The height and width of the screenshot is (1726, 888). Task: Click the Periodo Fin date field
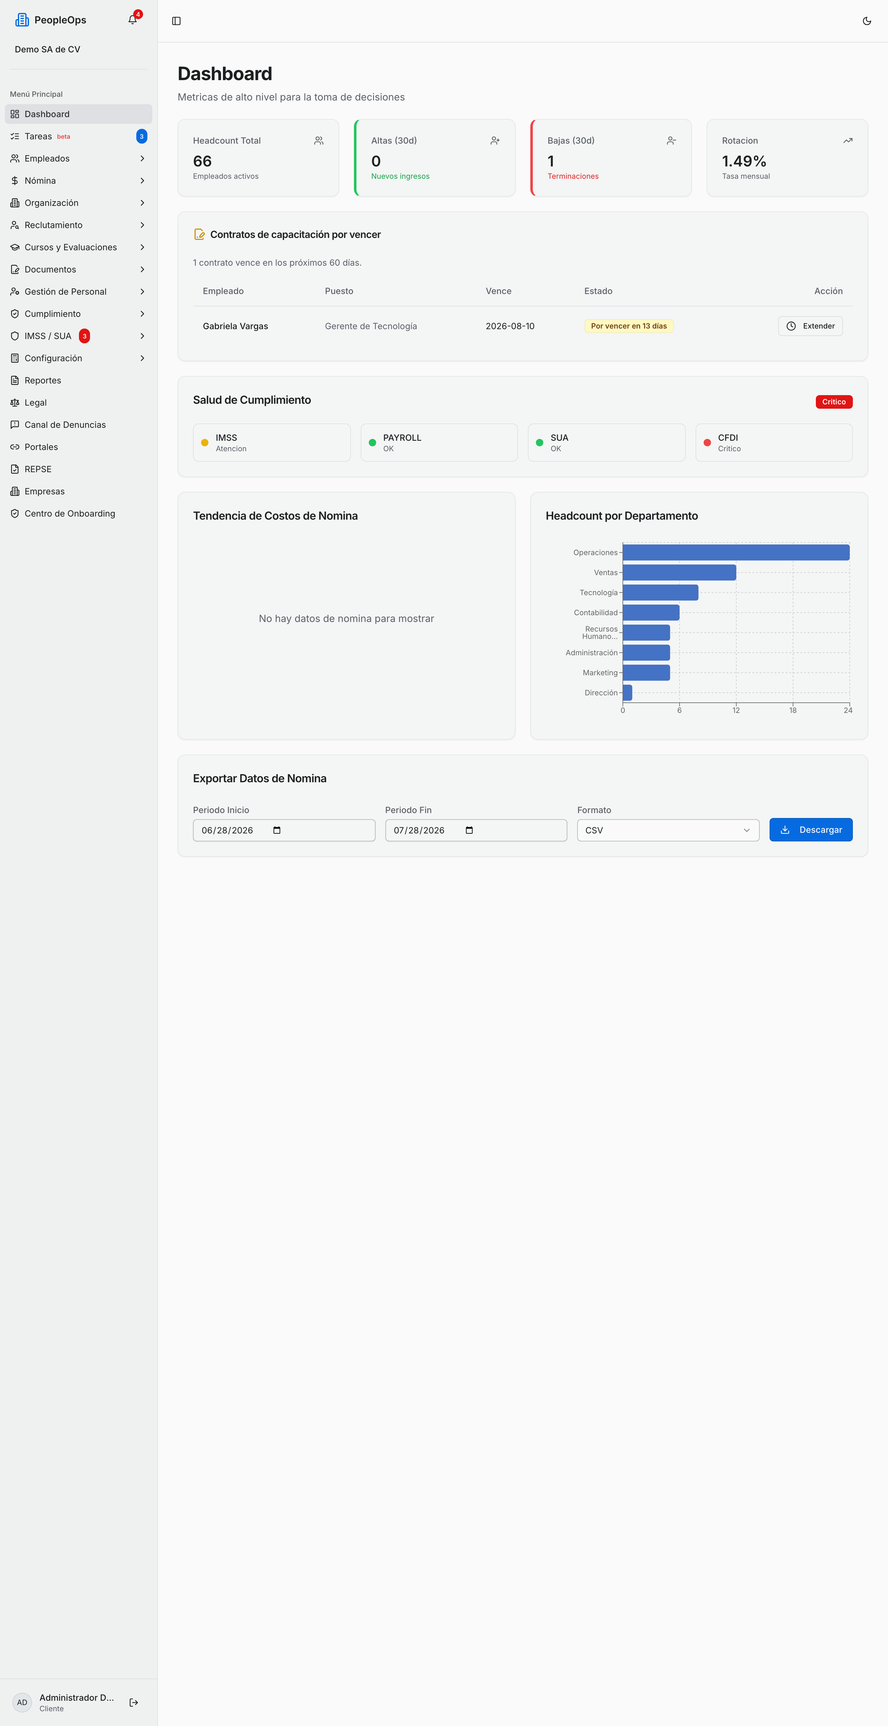476,830
